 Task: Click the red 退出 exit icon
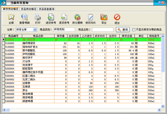(x=117, y=17)
